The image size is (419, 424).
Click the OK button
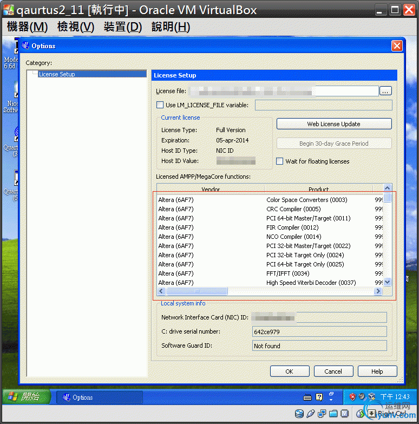pyautogui.click(x=290, y=371)
